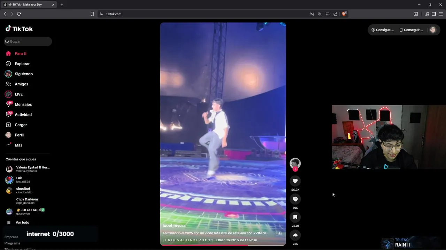Image resolution: width=446 pixels, height=250 pixels.
Task: Open a new browser tab
Action: (62, 5)
